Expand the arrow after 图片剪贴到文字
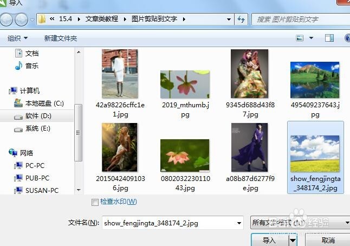 pyautogui.click(x=184, y=19)
